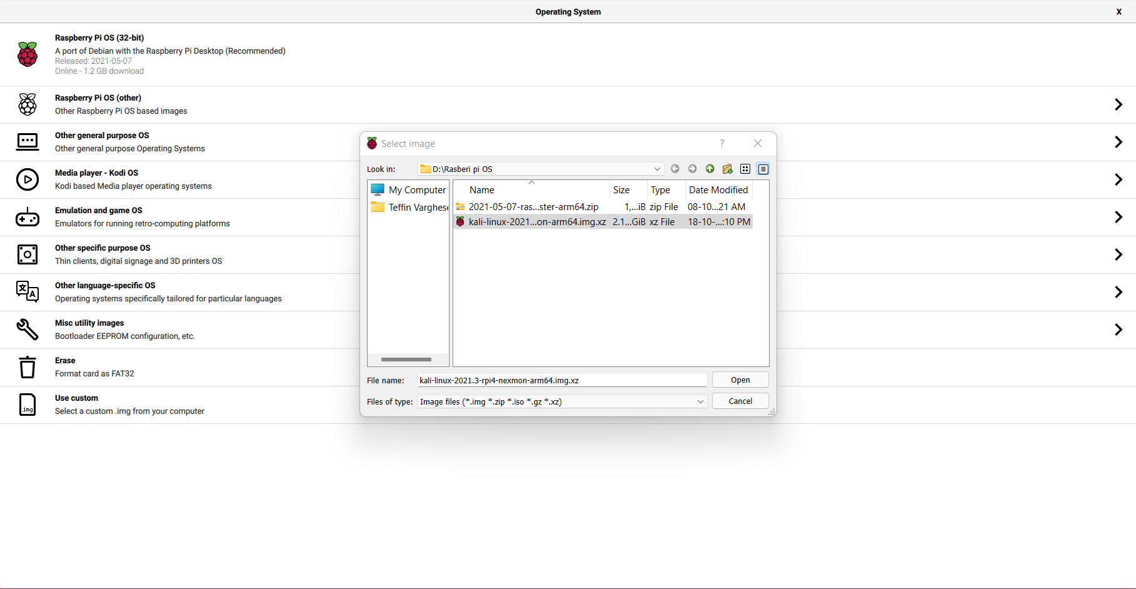The image size is (1136, 589).
Task: Open the Look in path dropdown
Action: coord(541,169)
